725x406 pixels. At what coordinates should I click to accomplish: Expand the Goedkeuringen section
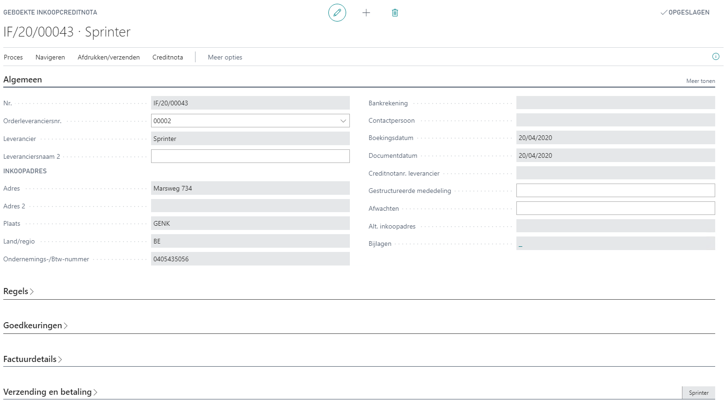(x=35, y=325)
